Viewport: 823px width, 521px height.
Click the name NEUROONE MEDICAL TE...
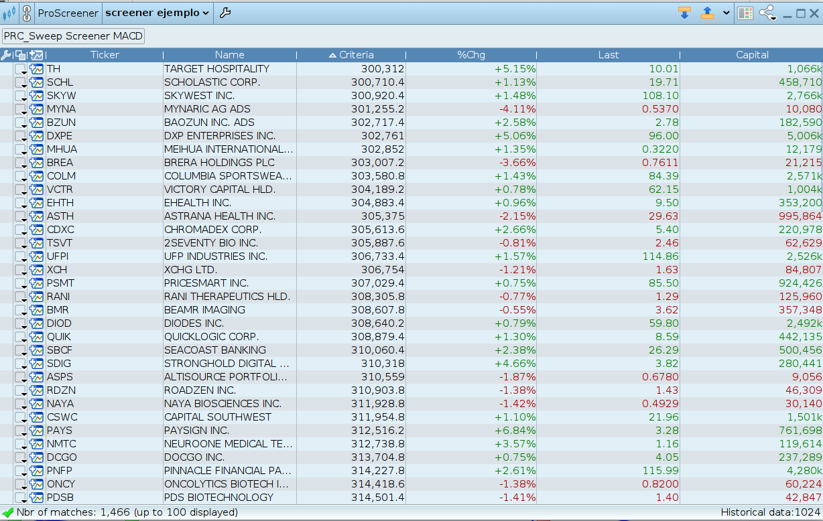click(229, 444)
